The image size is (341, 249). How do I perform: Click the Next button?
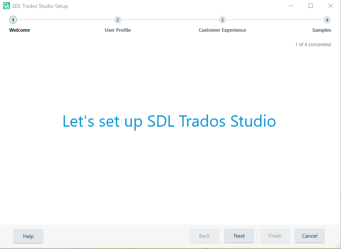[239, 236]
